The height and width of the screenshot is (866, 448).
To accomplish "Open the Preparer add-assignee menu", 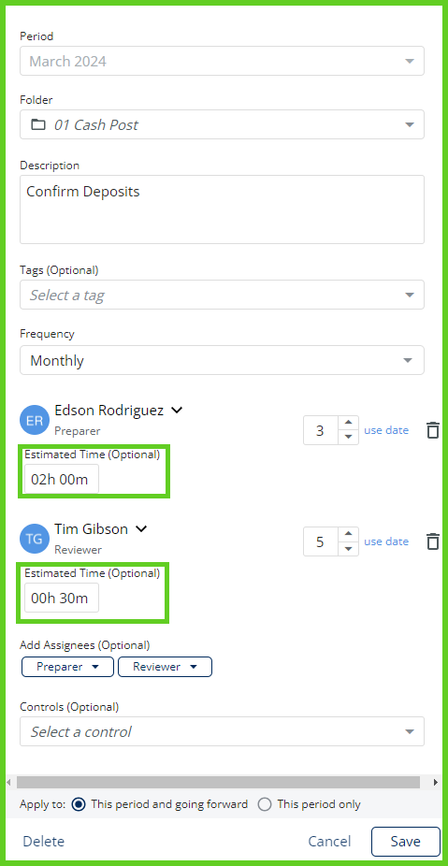I will 67,667.
